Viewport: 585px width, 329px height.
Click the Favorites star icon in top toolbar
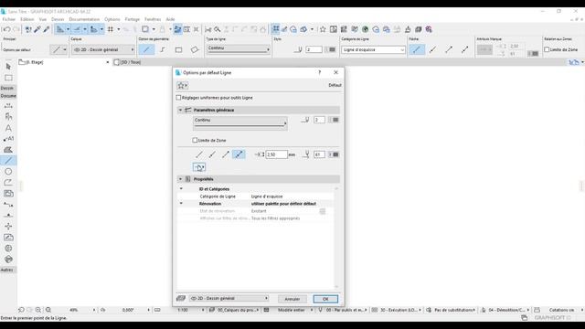click(x=323, y=29)
